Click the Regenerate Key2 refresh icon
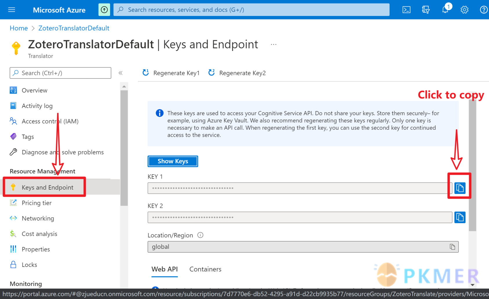Viewport: 489px width, 299px height. (x=212, y=73)
